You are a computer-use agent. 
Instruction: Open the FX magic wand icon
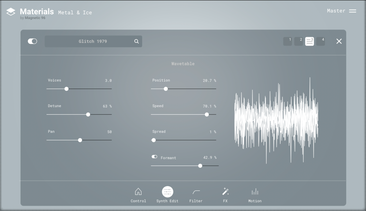click(x=225, y=191)
